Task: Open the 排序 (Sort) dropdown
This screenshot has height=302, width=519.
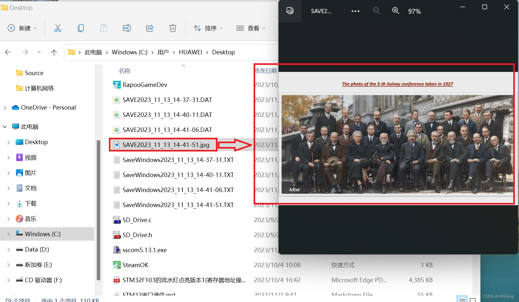Action: tap(208, 28)
